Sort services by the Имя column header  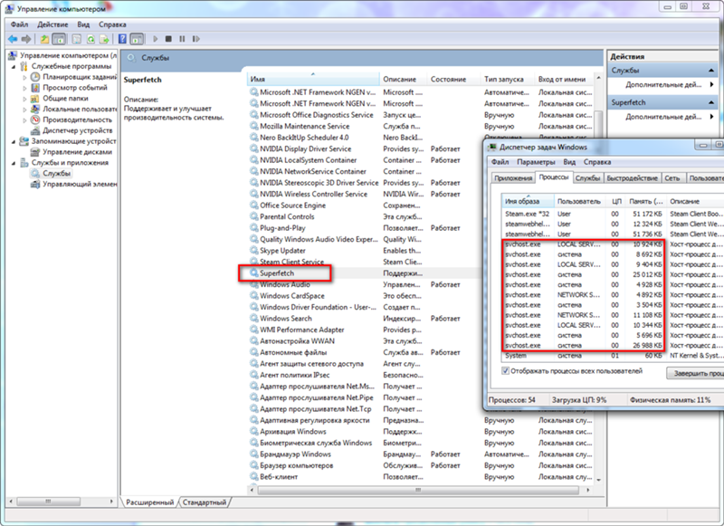click(313, 80)
